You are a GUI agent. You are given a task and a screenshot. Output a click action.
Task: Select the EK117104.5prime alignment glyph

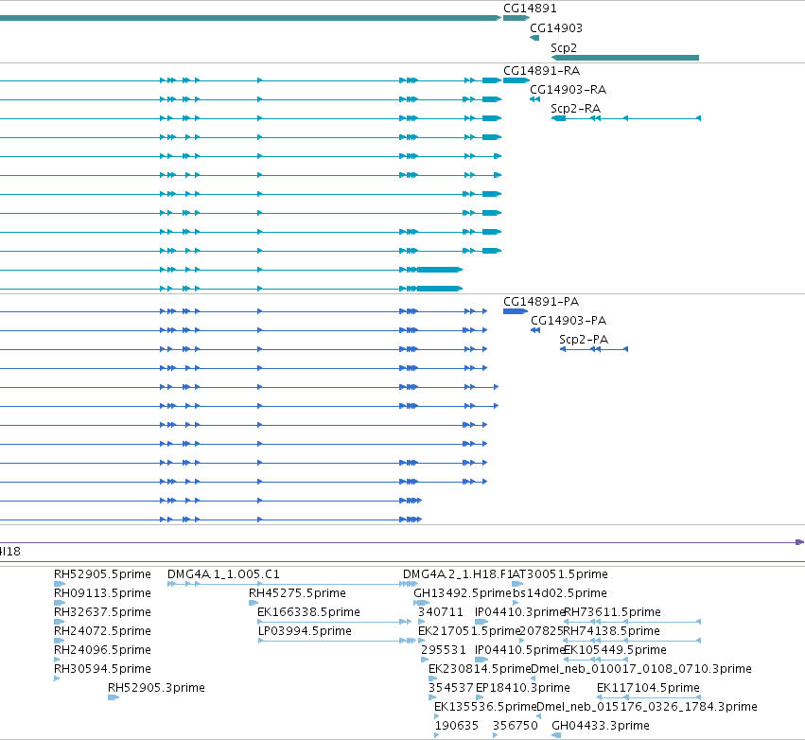(x=649, y=697)
